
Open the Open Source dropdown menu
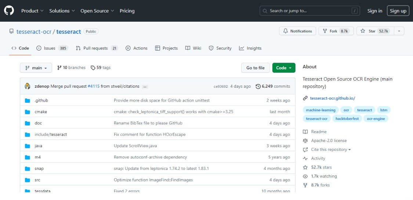click(x=97, y=11)
